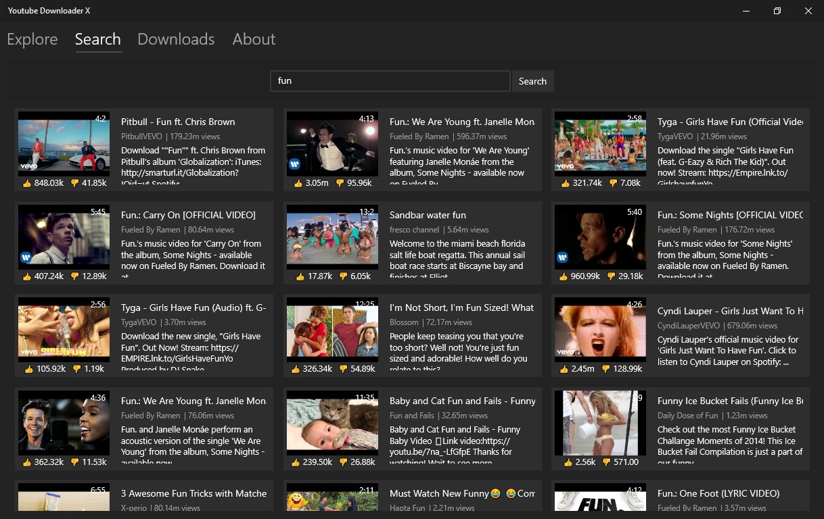Click like icon on Fun.: We Are Young 596.37m views
This screenshot has height=519, width=824.
[x=298, y=183]
